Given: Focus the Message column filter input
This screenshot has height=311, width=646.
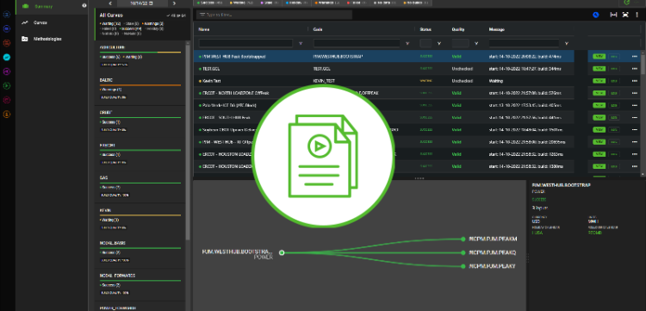Looking at the screenshot, I should [x=524, y=43].
